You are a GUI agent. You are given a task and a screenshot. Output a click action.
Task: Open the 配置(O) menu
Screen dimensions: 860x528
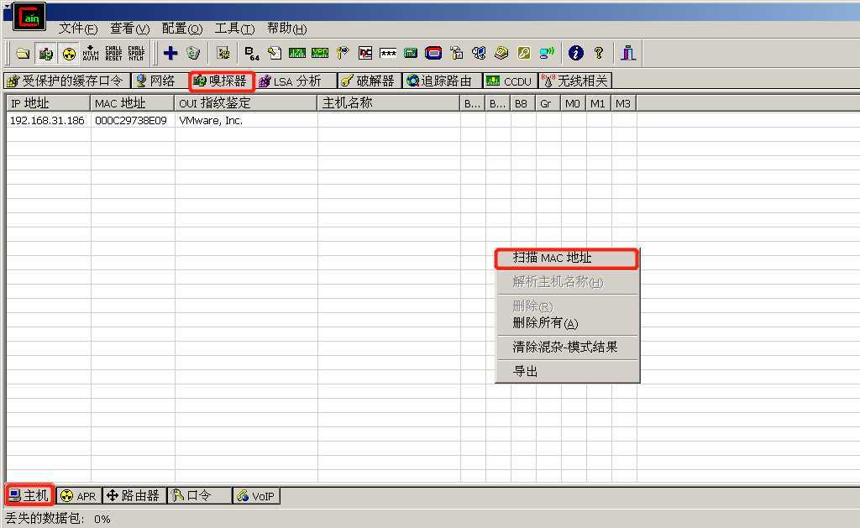(182, 29)
